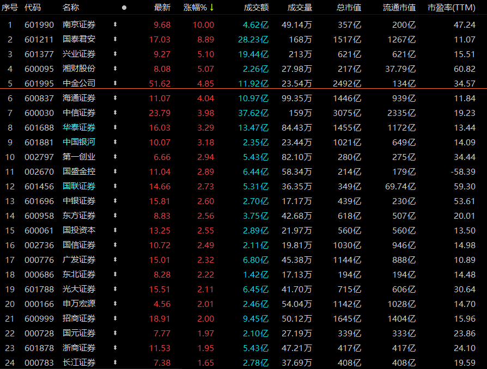Click 成交额 6.80亿 of 广发证券
Image resolution: width=487 pixels, height=369 pixels.
click(255, 260)
